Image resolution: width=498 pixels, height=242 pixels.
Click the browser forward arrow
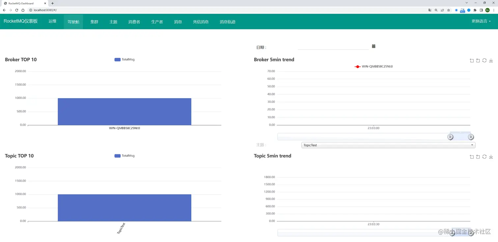click(11, 10)
